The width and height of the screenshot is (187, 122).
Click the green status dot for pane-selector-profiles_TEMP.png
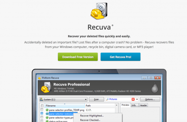tap(47, 110)
